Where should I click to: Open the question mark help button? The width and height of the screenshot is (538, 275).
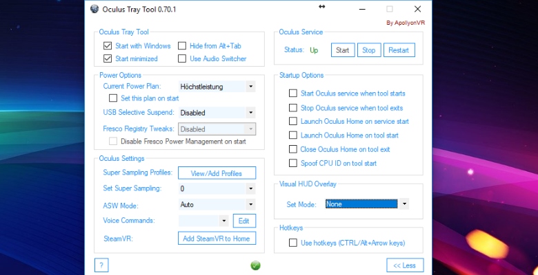pyautogui.click(x=101, y=265)
